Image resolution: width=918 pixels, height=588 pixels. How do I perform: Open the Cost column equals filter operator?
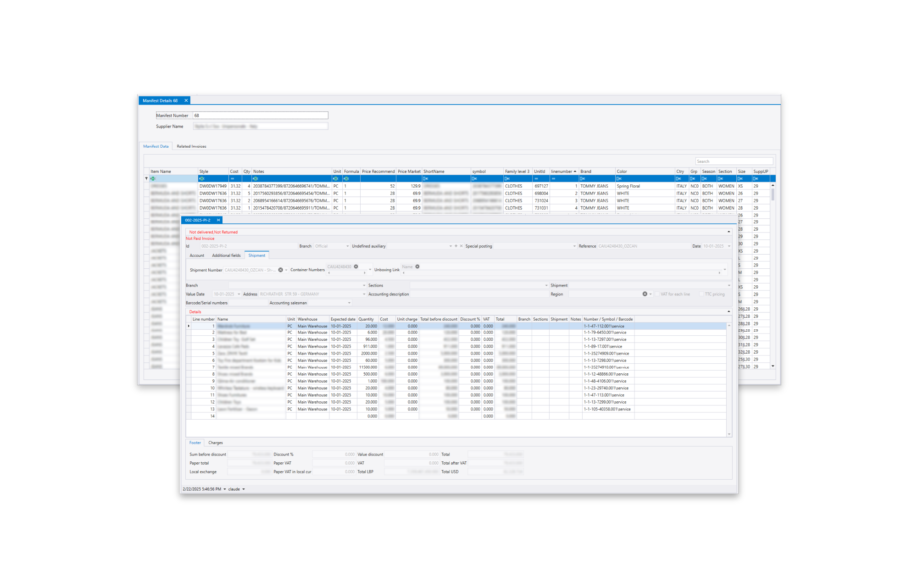232,178
